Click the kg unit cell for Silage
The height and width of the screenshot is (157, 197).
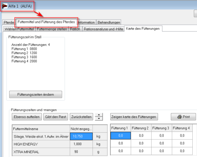tap(100, 136)
